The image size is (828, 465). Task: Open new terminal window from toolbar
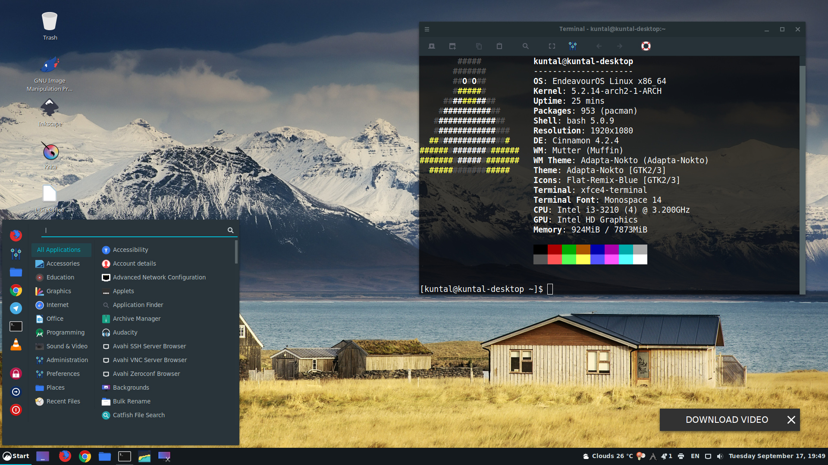coord(452,46)
